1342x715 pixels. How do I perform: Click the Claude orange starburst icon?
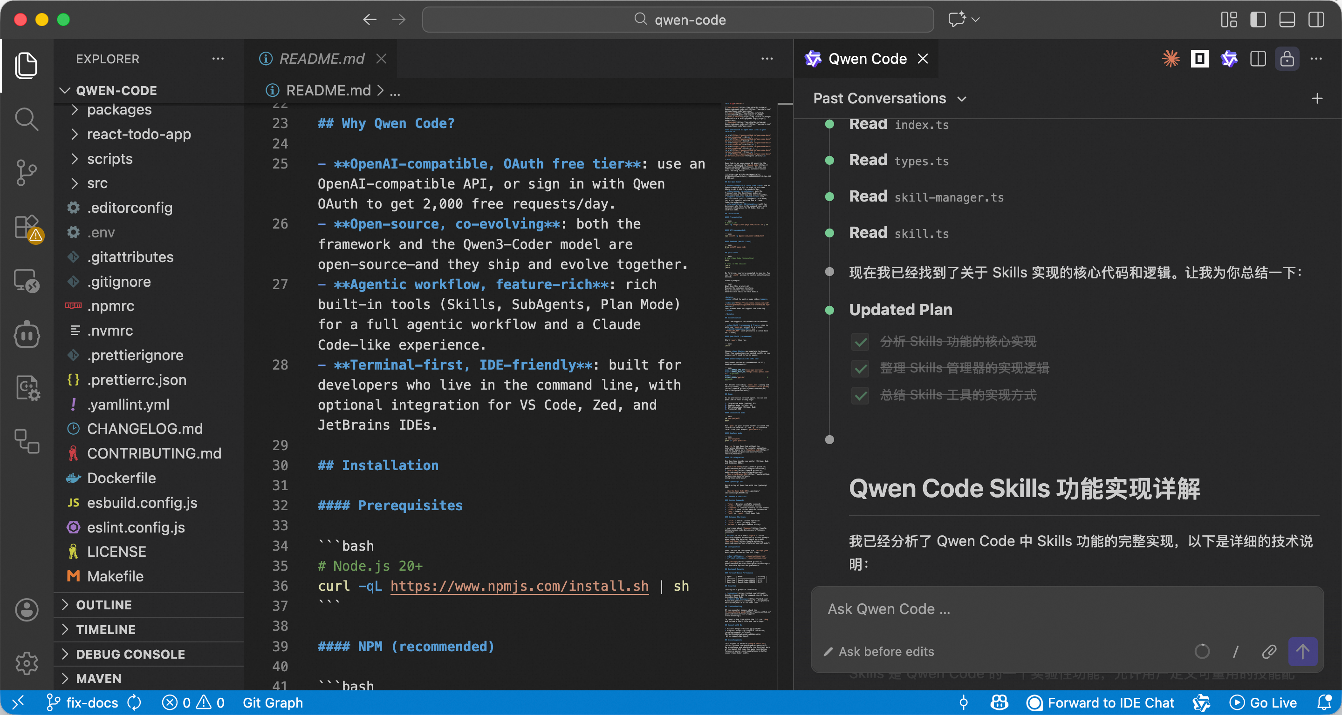click(1171, 59)
